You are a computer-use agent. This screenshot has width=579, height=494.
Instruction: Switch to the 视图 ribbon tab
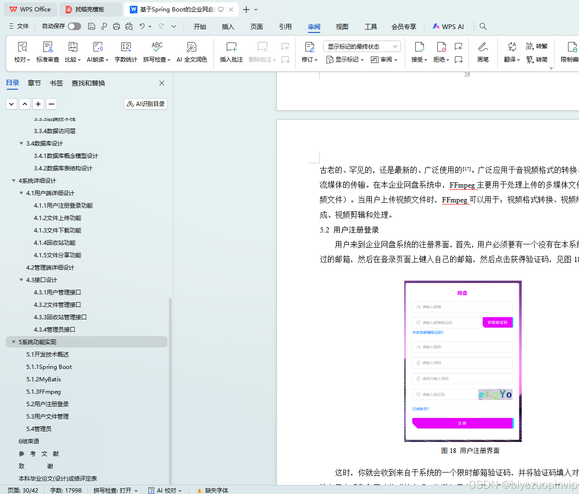point(342,27)
